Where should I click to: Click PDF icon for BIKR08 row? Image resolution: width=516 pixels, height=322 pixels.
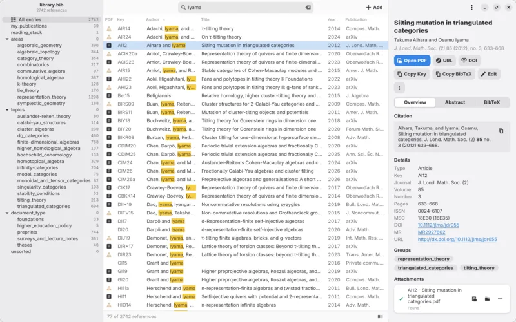tap(109, 137)
